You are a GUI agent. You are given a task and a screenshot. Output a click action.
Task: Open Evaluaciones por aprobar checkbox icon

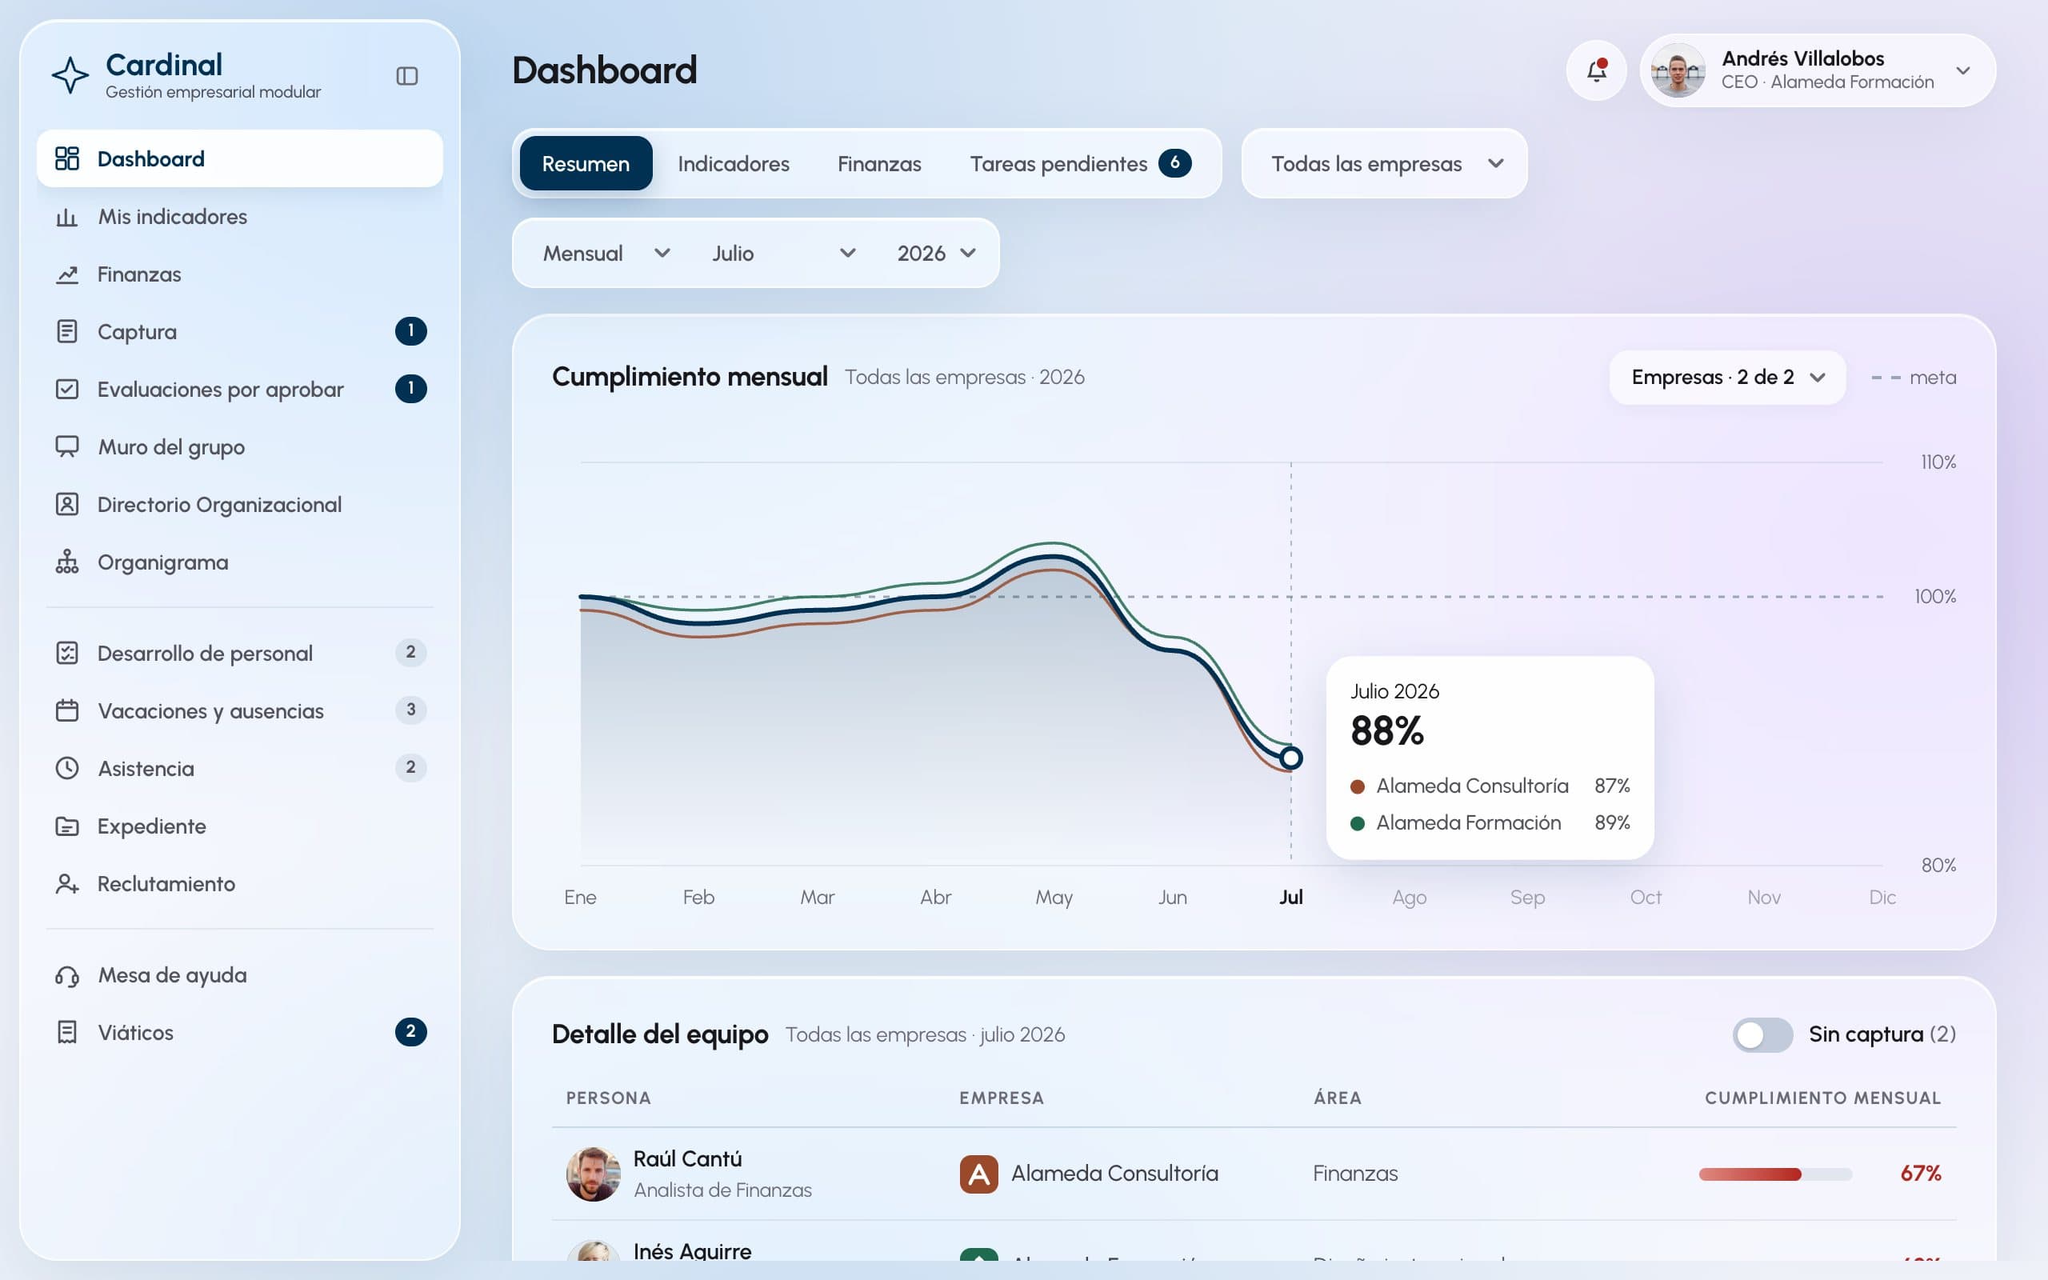coord(67,390)
